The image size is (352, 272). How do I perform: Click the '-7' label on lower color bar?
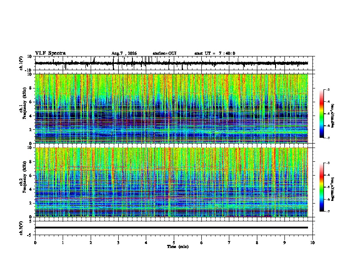click(x=328, y=212)
